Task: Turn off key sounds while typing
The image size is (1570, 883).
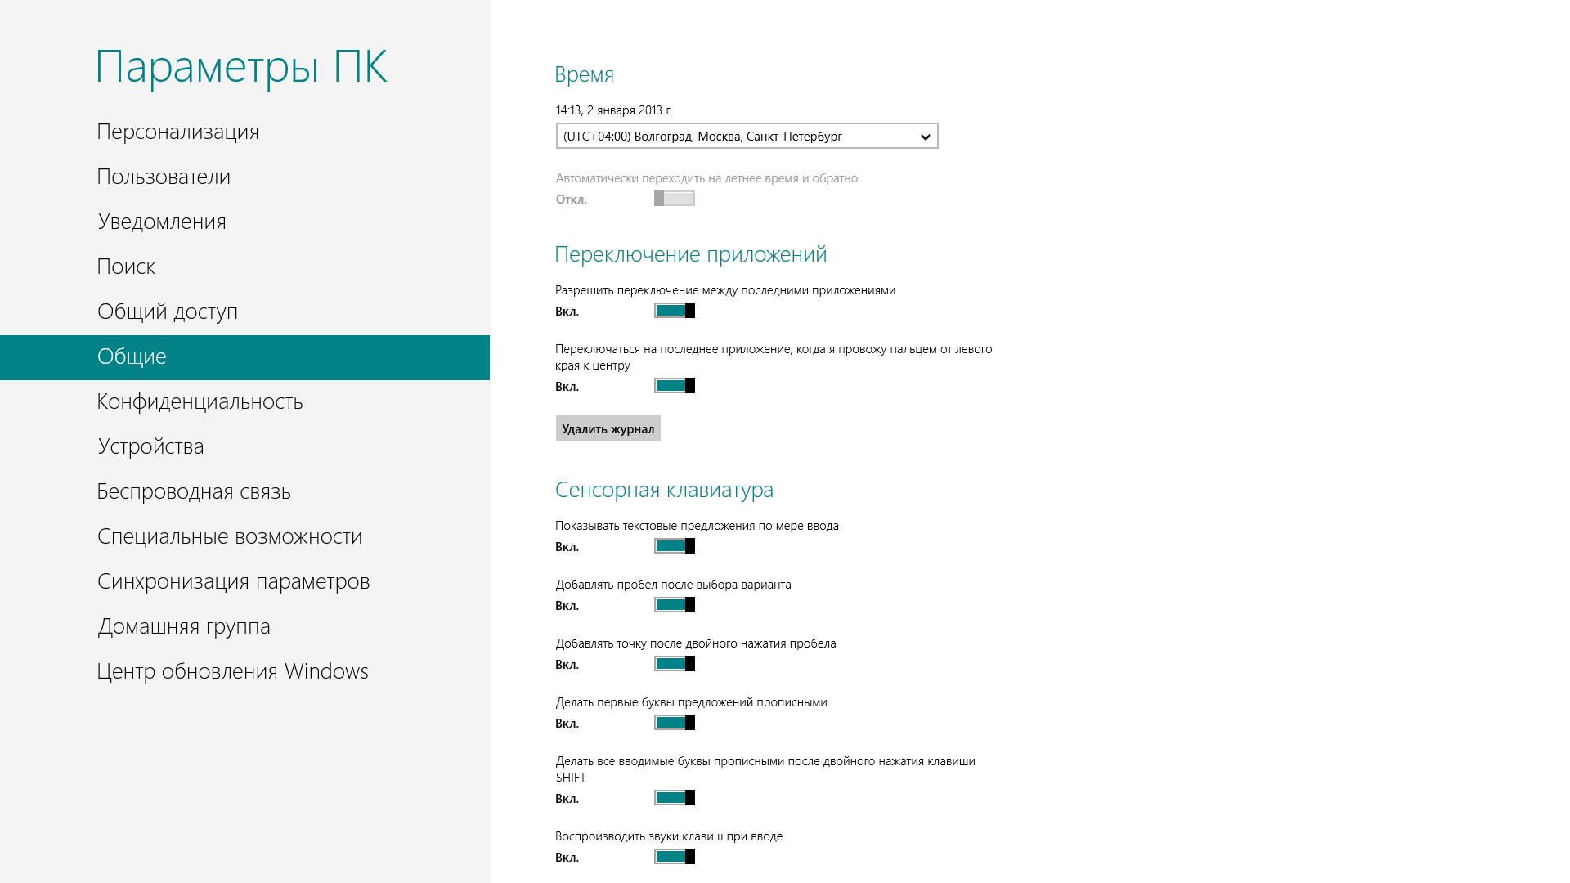Action: (675, 857)
